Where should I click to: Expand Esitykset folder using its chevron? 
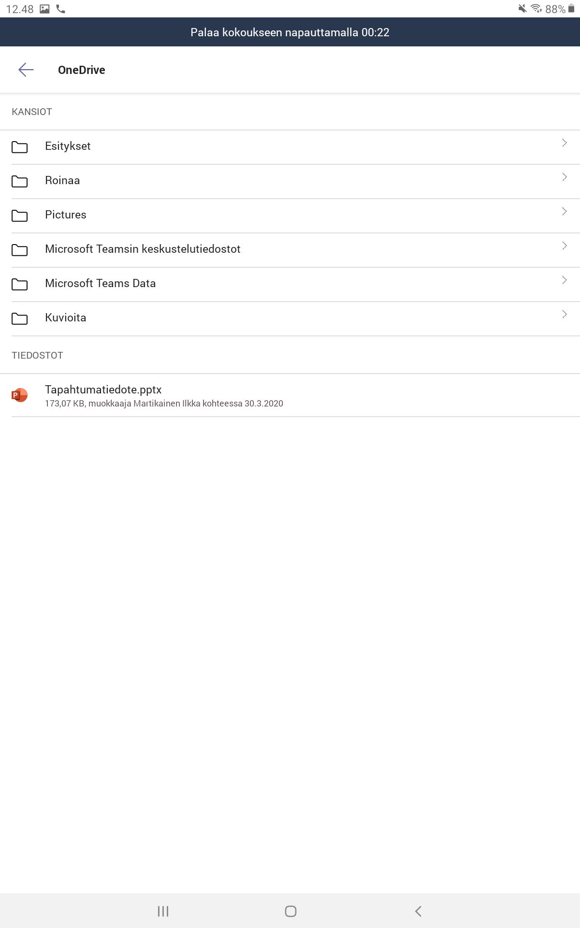point(564,143)
